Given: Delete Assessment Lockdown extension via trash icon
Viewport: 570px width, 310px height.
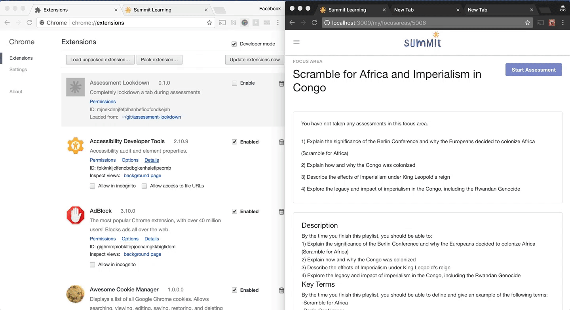Looking at the screenshot, I should point(281,83).
